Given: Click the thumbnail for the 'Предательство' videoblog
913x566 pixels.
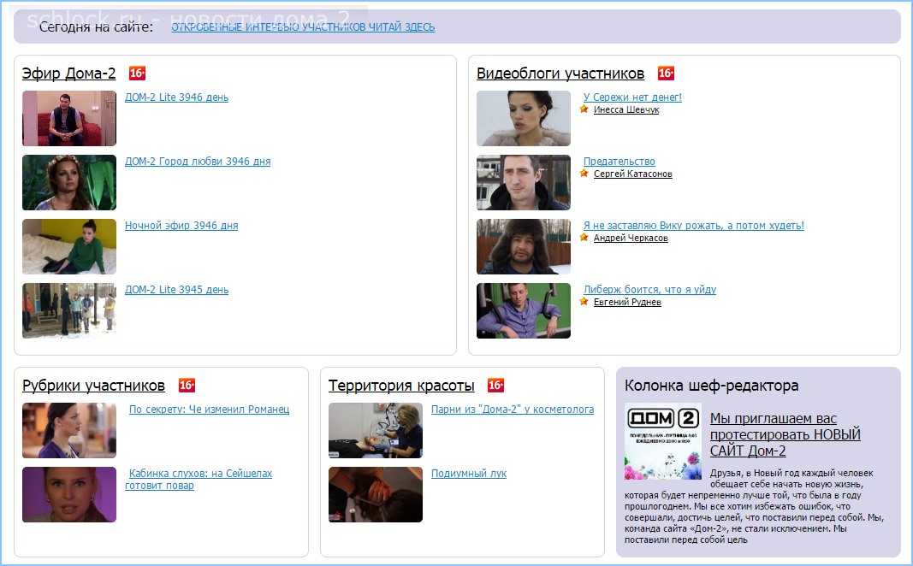Looking at the screenshot, I should pyautogui.click(x=524, y=182).
